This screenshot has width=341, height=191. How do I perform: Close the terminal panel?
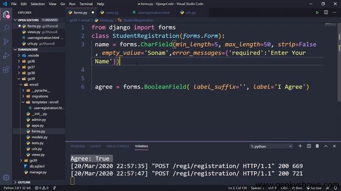point(334,146)
